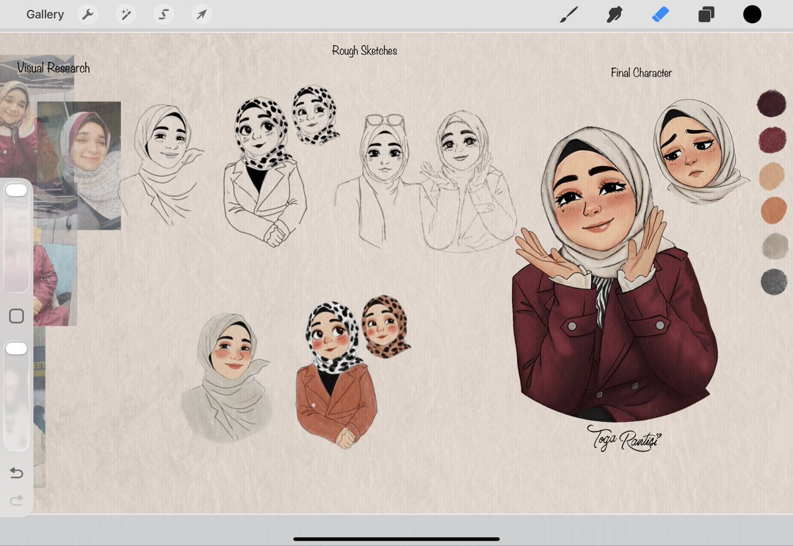Click the 'Rough Sketches' heading text

coord(365,51)
